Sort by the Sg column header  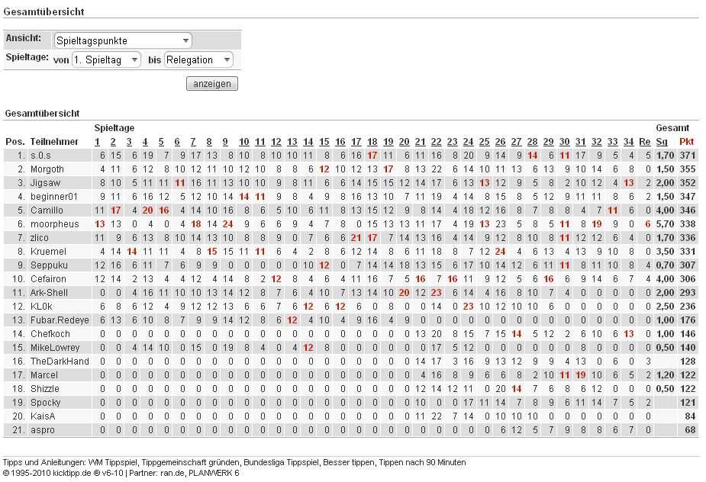(x=662, y=142)
